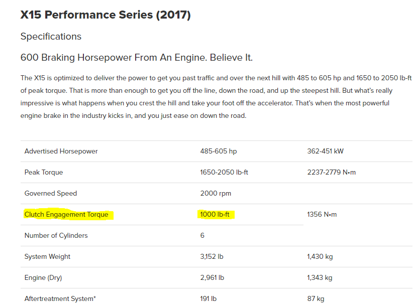This screenshot has height=307, width=415.
Task: Click the 2000 rpm value
Action: (216, 194)
